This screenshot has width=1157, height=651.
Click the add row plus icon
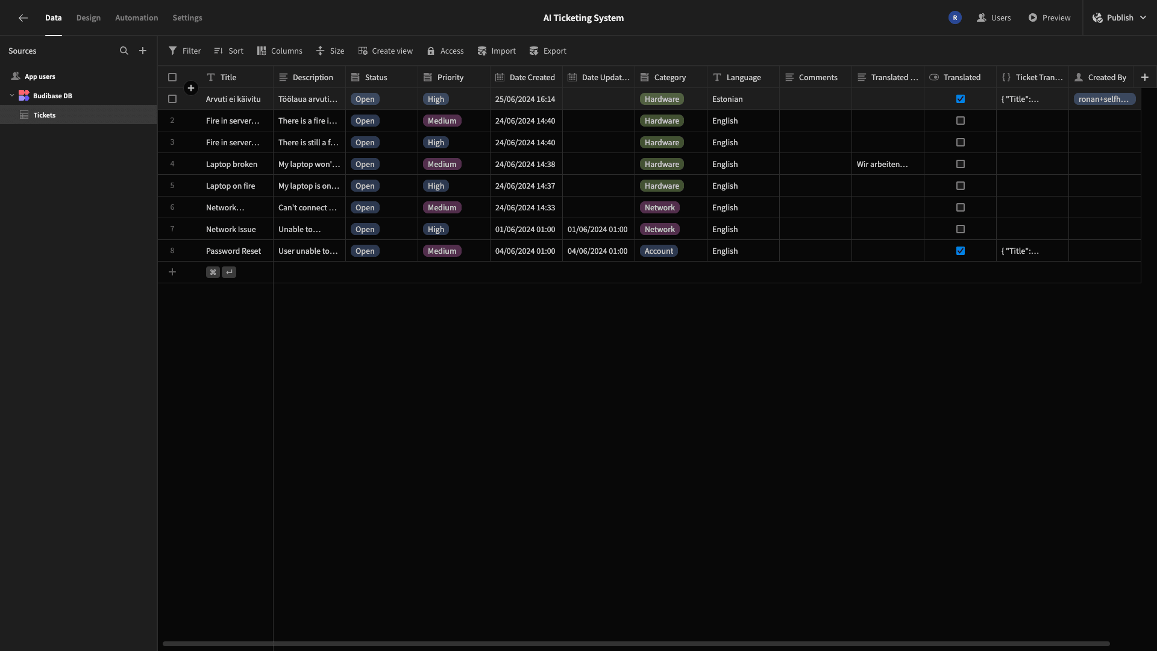tap(172, 272)
